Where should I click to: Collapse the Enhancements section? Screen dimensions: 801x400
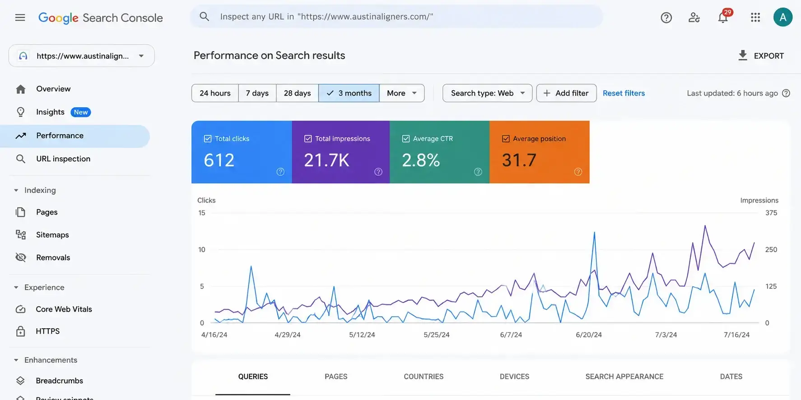(16, 360)
